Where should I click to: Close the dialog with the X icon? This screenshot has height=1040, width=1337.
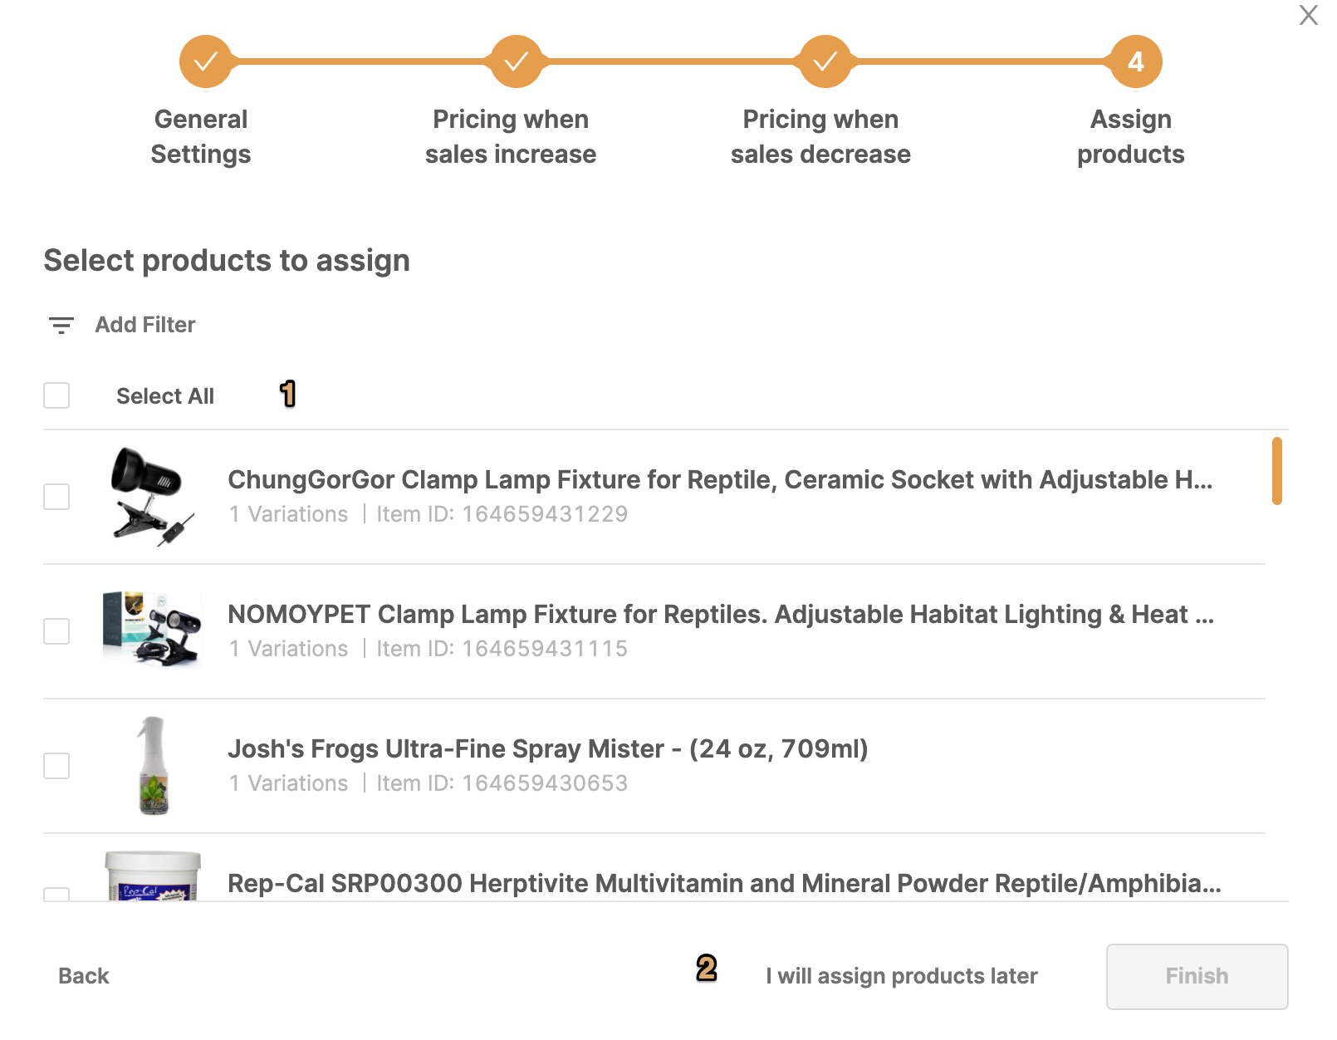[x=1309, y=15]
